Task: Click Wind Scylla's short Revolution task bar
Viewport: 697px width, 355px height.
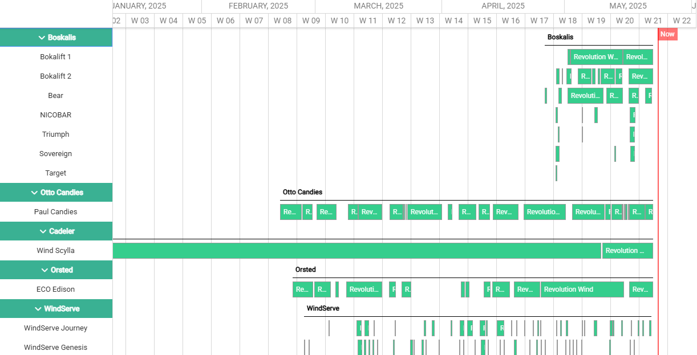Action: tap(627, 251)
